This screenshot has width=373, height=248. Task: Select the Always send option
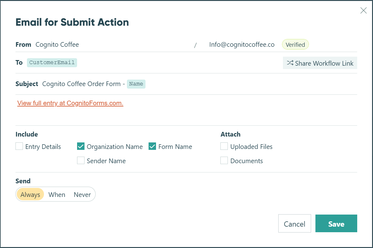[30, 194]
